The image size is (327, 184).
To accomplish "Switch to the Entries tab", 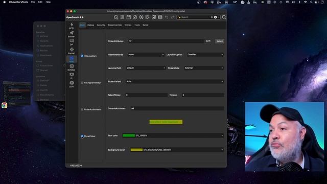I will click(x=128, y=25).
